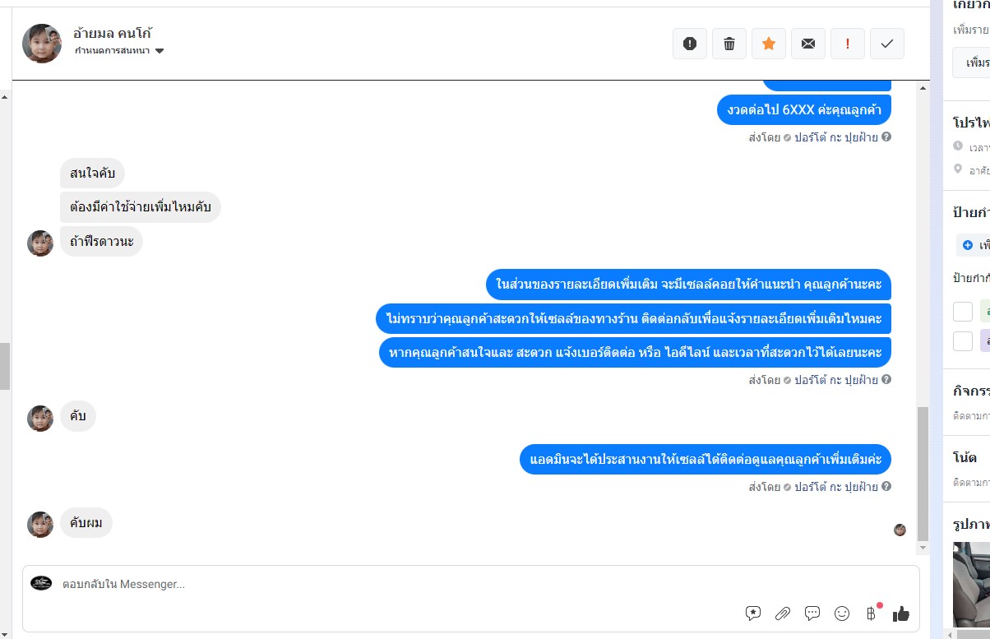Toggle the orange star follow-up flag
The height and width of the screenshot is (639, 990).
pos(769,44)
